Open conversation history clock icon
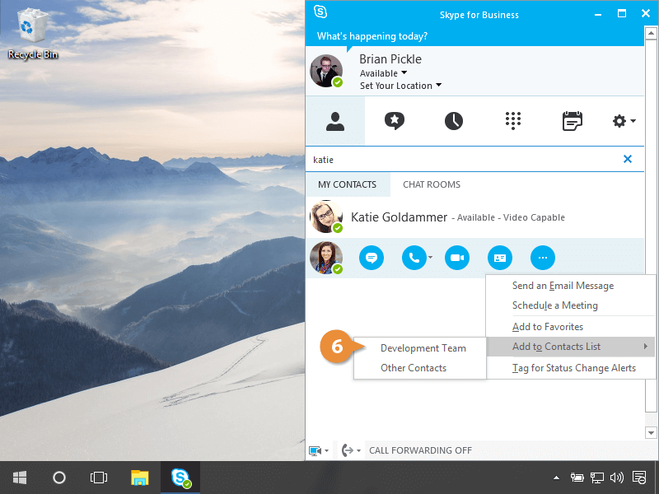The width and height of the screenshot is (659, 494). pos(454,121)
